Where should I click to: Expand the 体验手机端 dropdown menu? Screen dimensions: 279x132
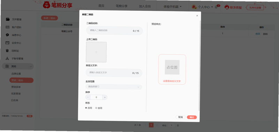pos(173,7)
